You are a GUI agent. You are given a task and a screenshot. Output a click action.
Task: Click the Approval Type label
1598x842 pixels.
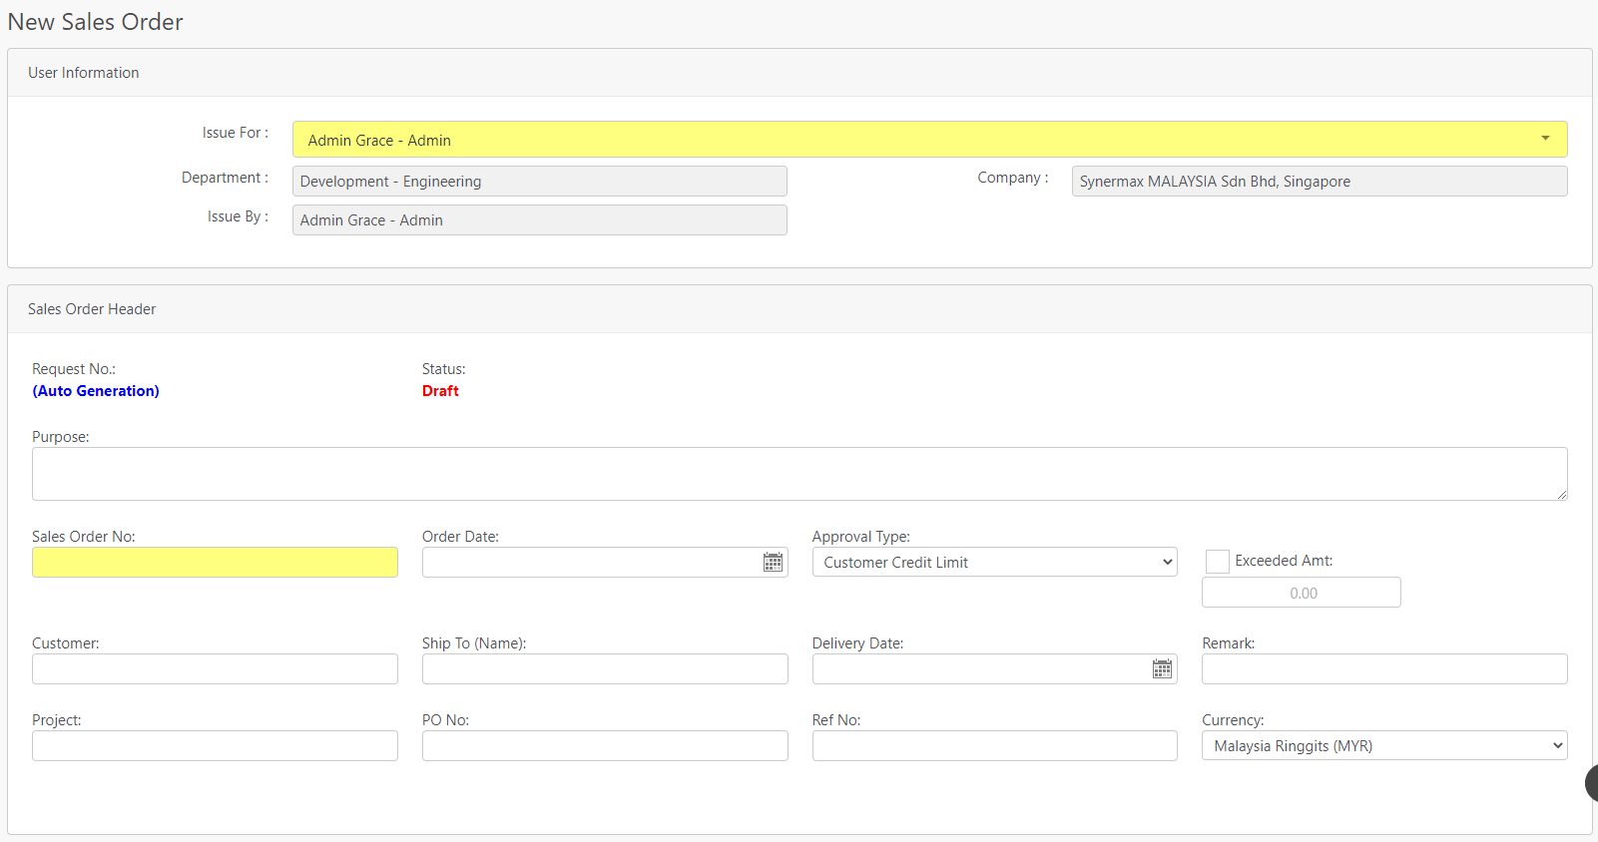tap(861, 537)
